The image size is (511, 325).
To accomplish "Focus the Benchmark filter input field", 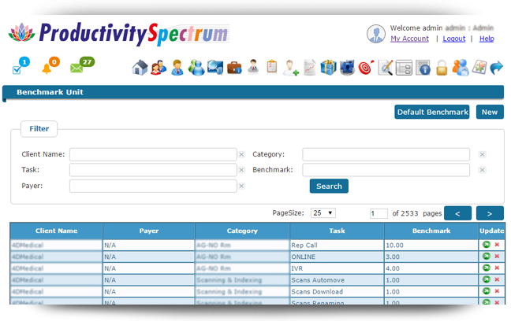I will [386, 170].
